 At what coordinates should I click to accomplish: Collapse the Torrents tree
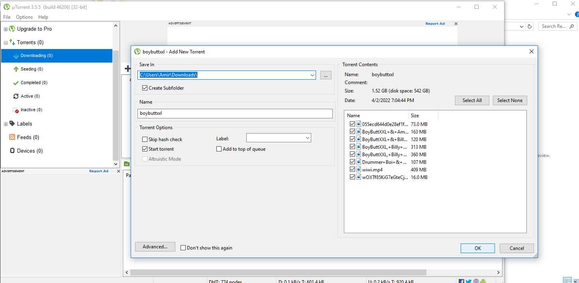[5, 42]
